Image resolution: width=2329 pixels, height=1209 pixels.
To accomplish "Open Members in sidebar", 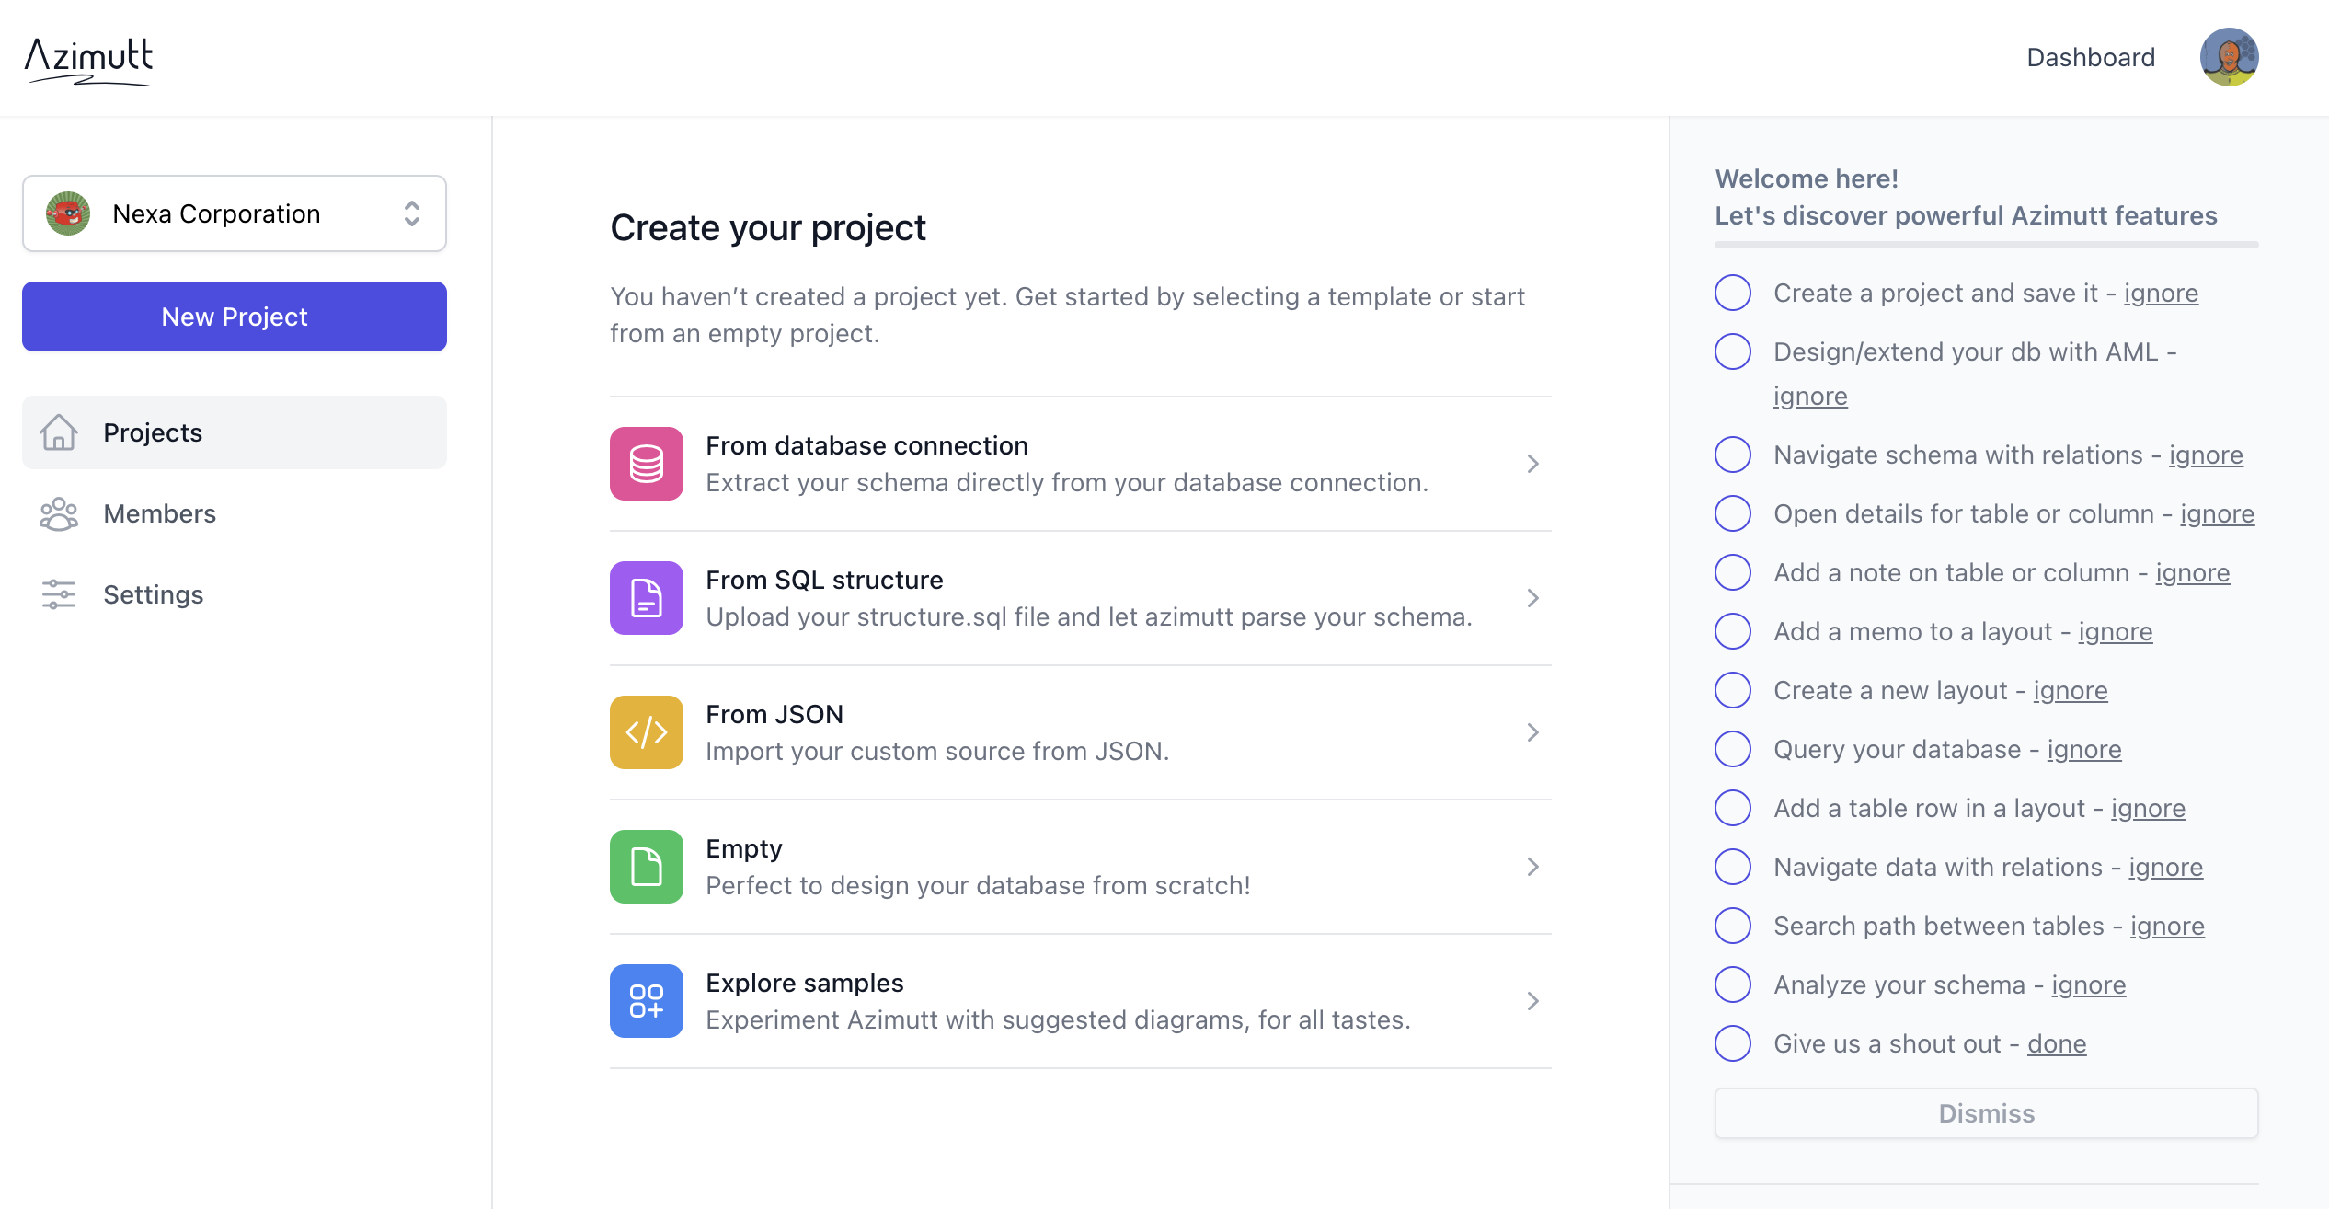I will click(235, 513).
